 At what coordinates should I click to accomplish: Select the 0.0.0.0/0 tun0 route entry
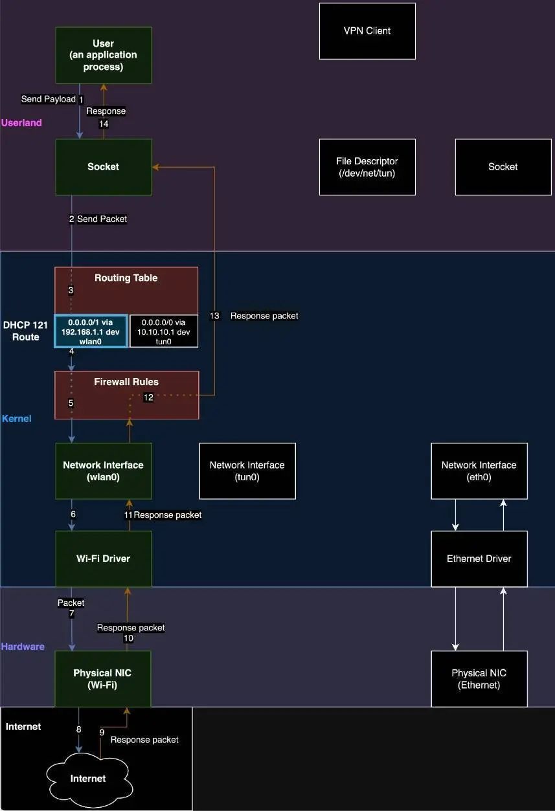164,331
